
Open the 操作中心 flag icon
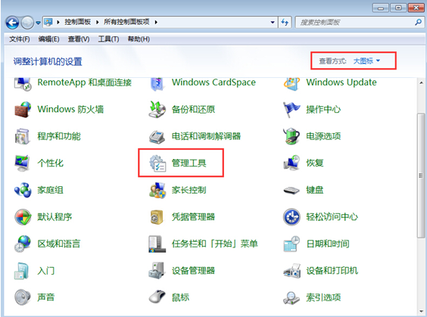click(291, 110)
